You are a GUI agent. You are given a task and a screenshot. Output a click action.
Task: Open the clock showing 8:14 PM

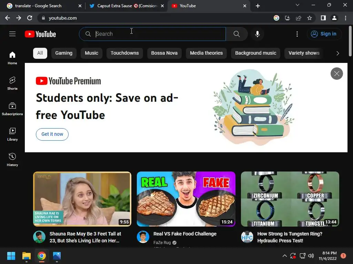327,256
